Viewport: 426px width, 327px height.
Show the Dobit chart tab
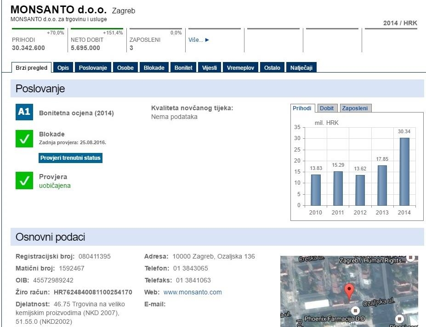pyautogui.click(x=327, y=108)
